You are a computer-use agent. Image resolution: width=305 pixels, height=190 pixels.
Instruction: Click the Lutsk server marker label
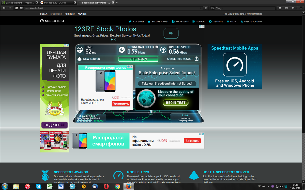click(185, 115)
